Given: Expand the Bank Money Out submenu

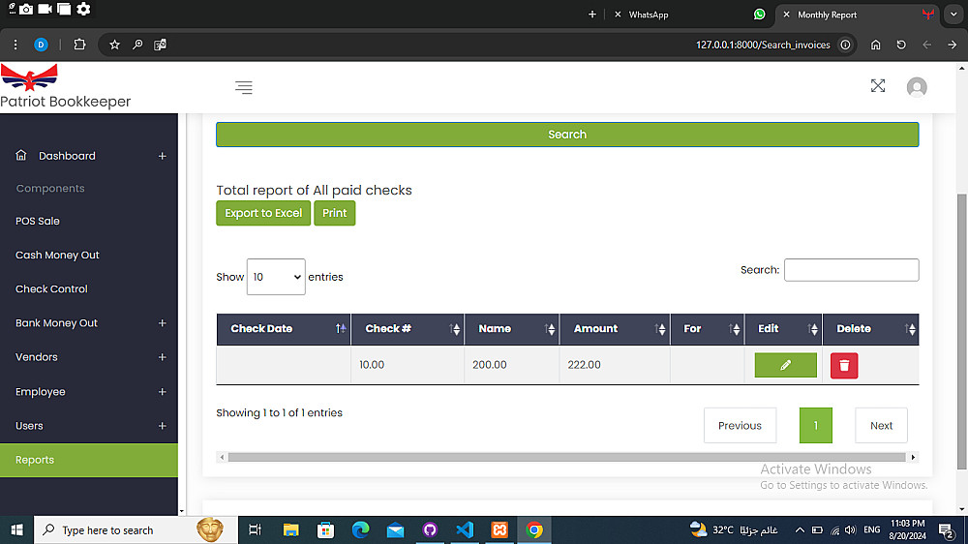Looking at the screenshot, I should 163,323.
